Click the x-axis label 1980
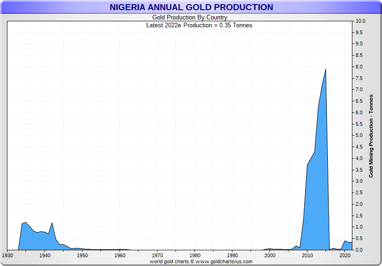 [195, 255]
